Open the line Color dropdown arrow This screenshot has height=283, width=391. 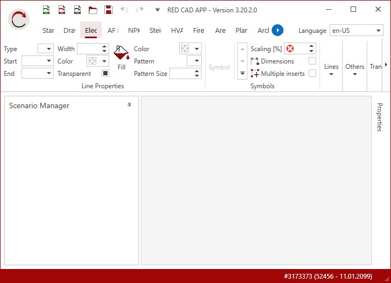coord(104,61)
